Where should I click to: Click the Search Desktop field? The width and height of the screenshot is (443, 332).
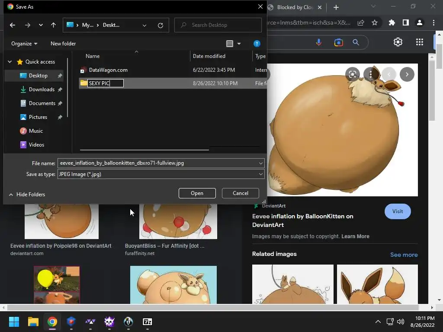218,25
